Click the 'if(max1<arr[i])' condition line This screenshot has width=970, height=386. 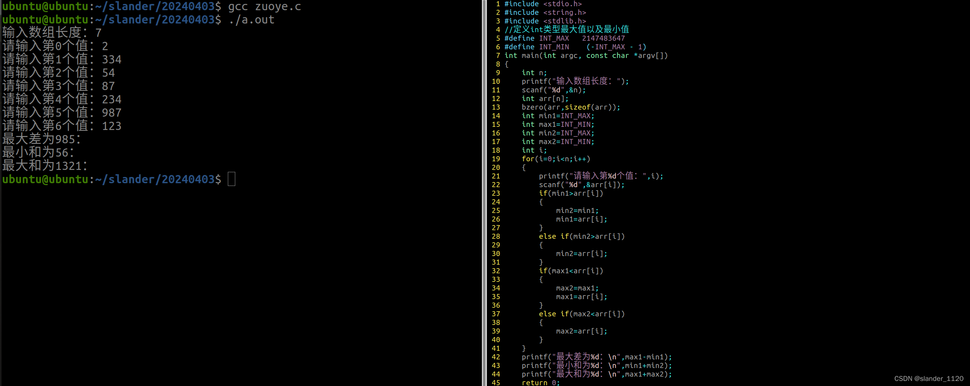[571, 271]
